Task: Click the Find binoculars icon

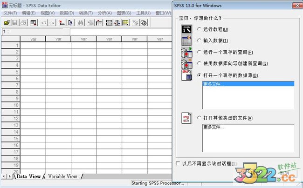Action: click(81, 23)
